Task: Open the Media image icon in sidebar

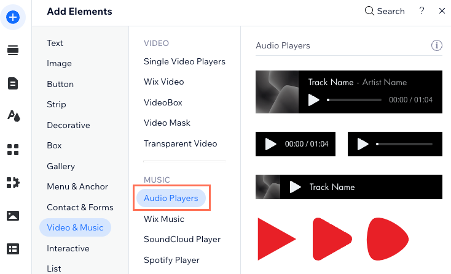Action: pyautogui.click(x=13, y=216)
